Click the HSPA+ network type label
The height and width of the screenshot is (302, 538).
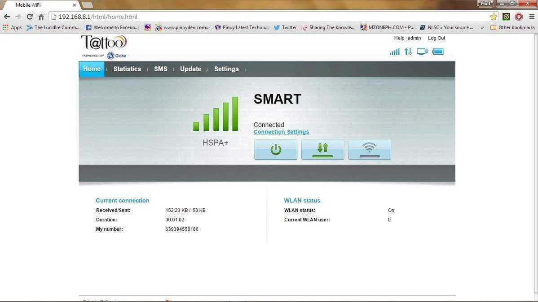(215, 143)
